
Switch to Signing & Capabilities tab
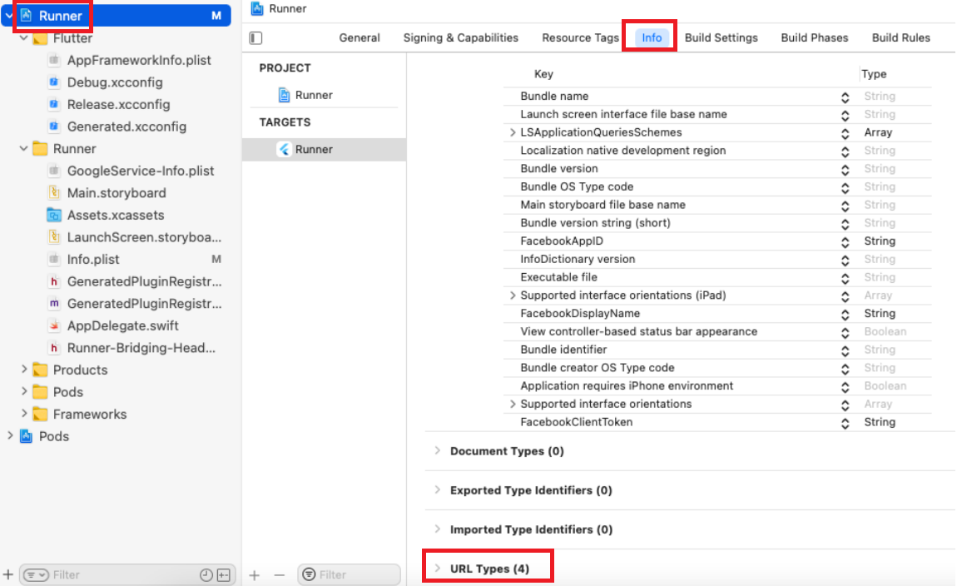pos(461,37)
